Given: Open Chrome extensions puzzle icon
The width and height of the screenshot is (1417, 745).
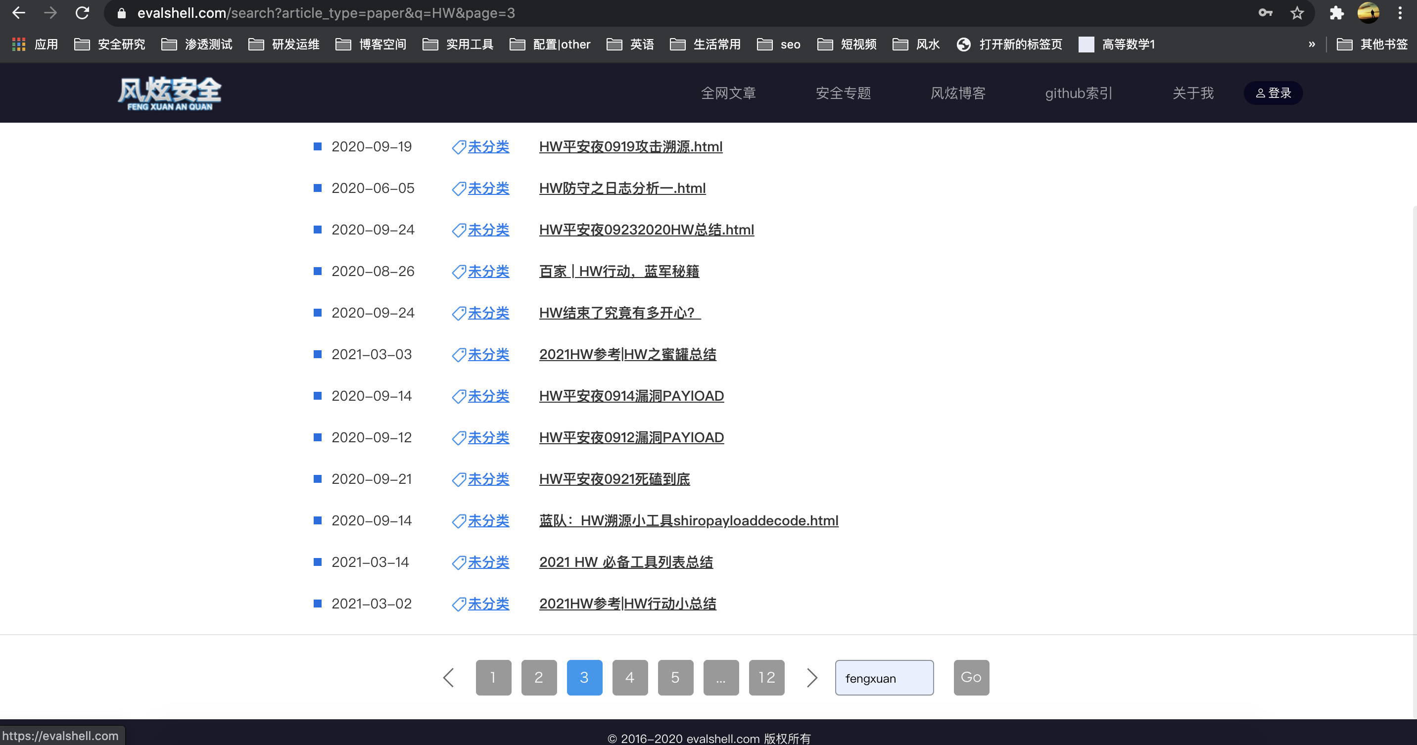Looking at the screenshot, I should [1337, 13].
